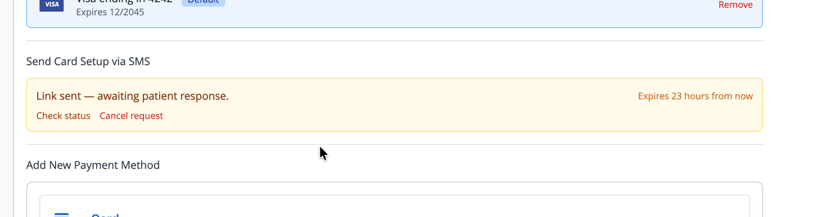Choose the Card payment option label
The height and width of the screenshot is (217, 836).
pos(105,215)
